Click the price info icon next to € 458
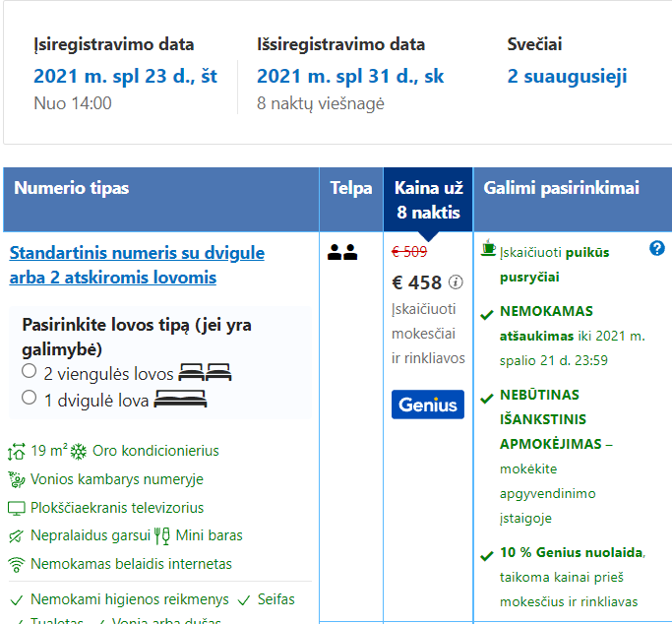This screenshot has width=672, height=624. pyautogui.click(x=456, y=282)
